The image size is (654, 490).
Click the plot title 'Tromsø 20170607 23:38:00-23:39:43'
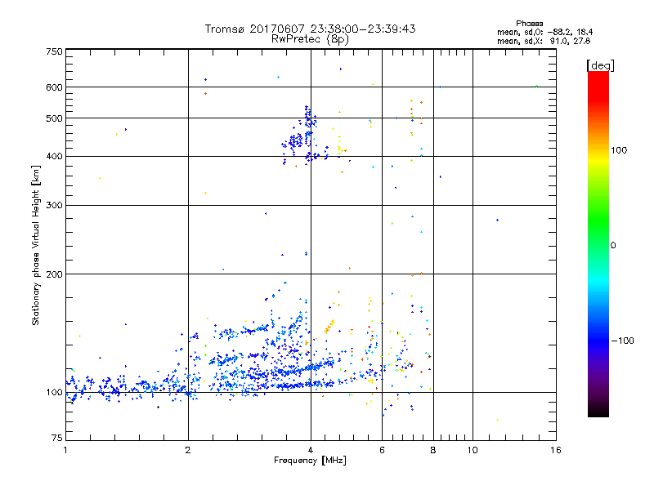pyautogui.click(x=311, y=29)
